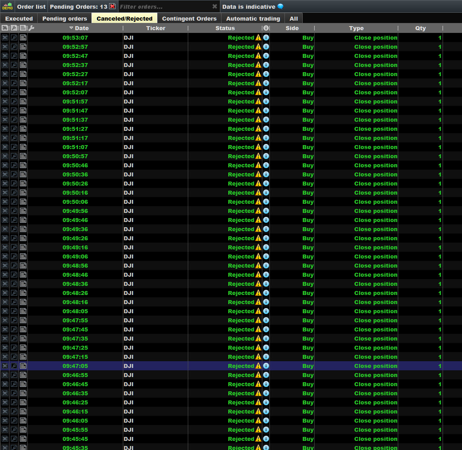
Task: Sort by the Ticker column header
Action: pos(156,28)
